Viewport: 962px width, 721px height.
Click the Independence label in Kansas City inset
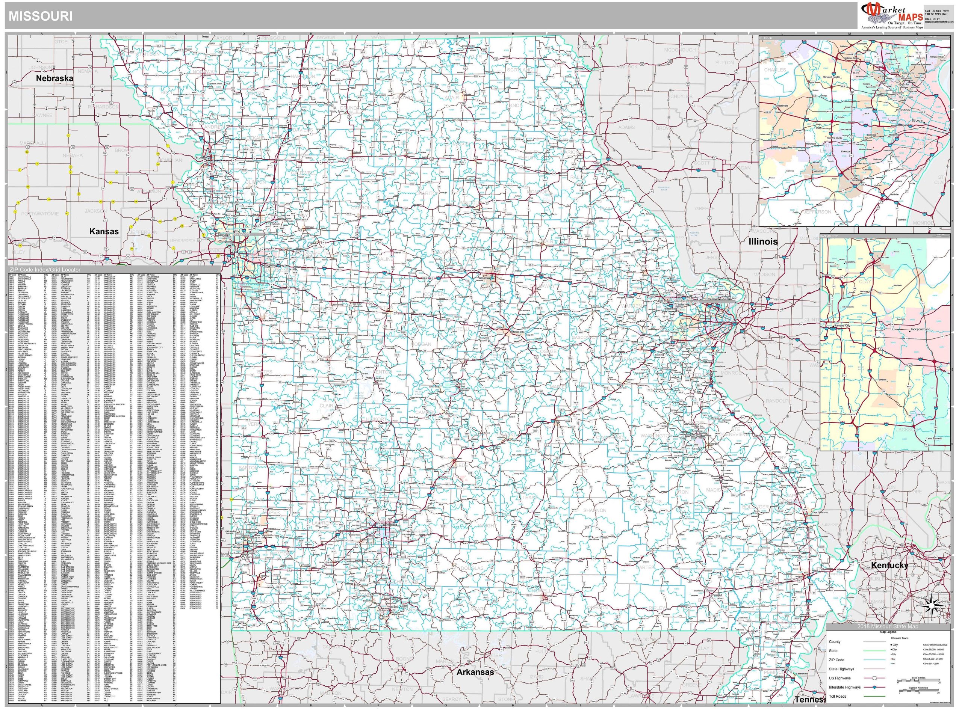tap(920, 329)
